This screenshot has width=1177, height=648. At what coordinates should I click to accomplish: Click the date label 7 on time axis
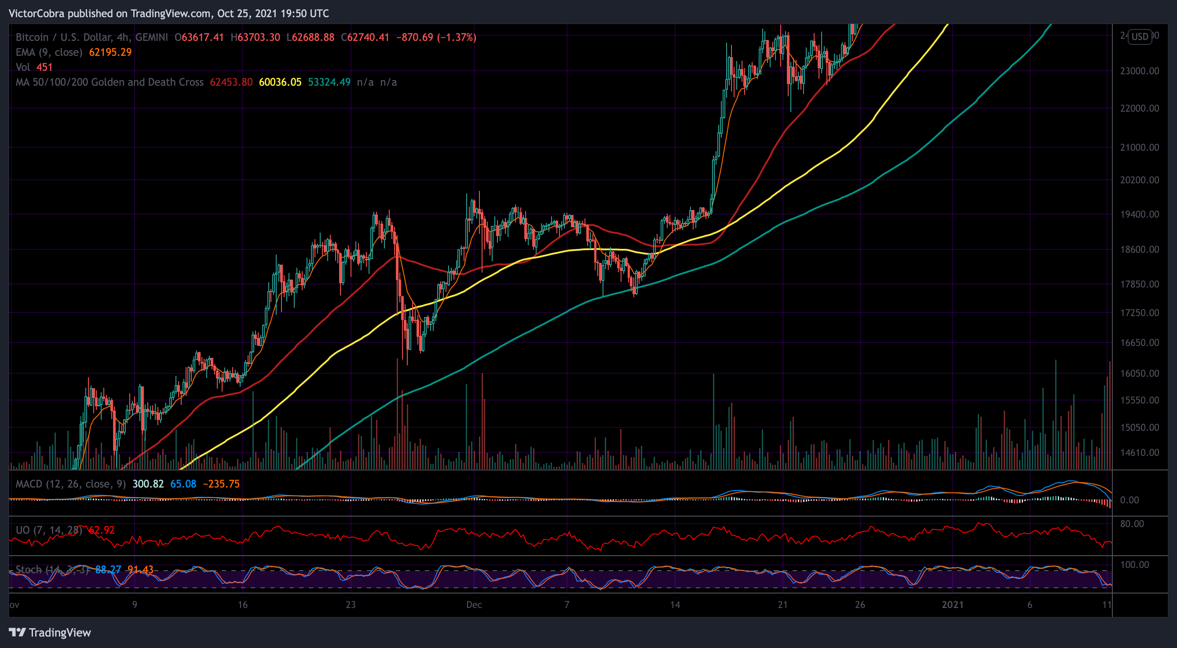pyautogui.click(x=567, y=604)
